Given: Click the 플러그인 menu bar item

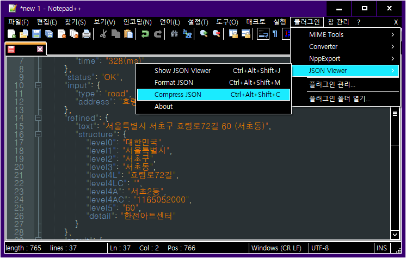Looking at the screenshot, I should (307, 22).
